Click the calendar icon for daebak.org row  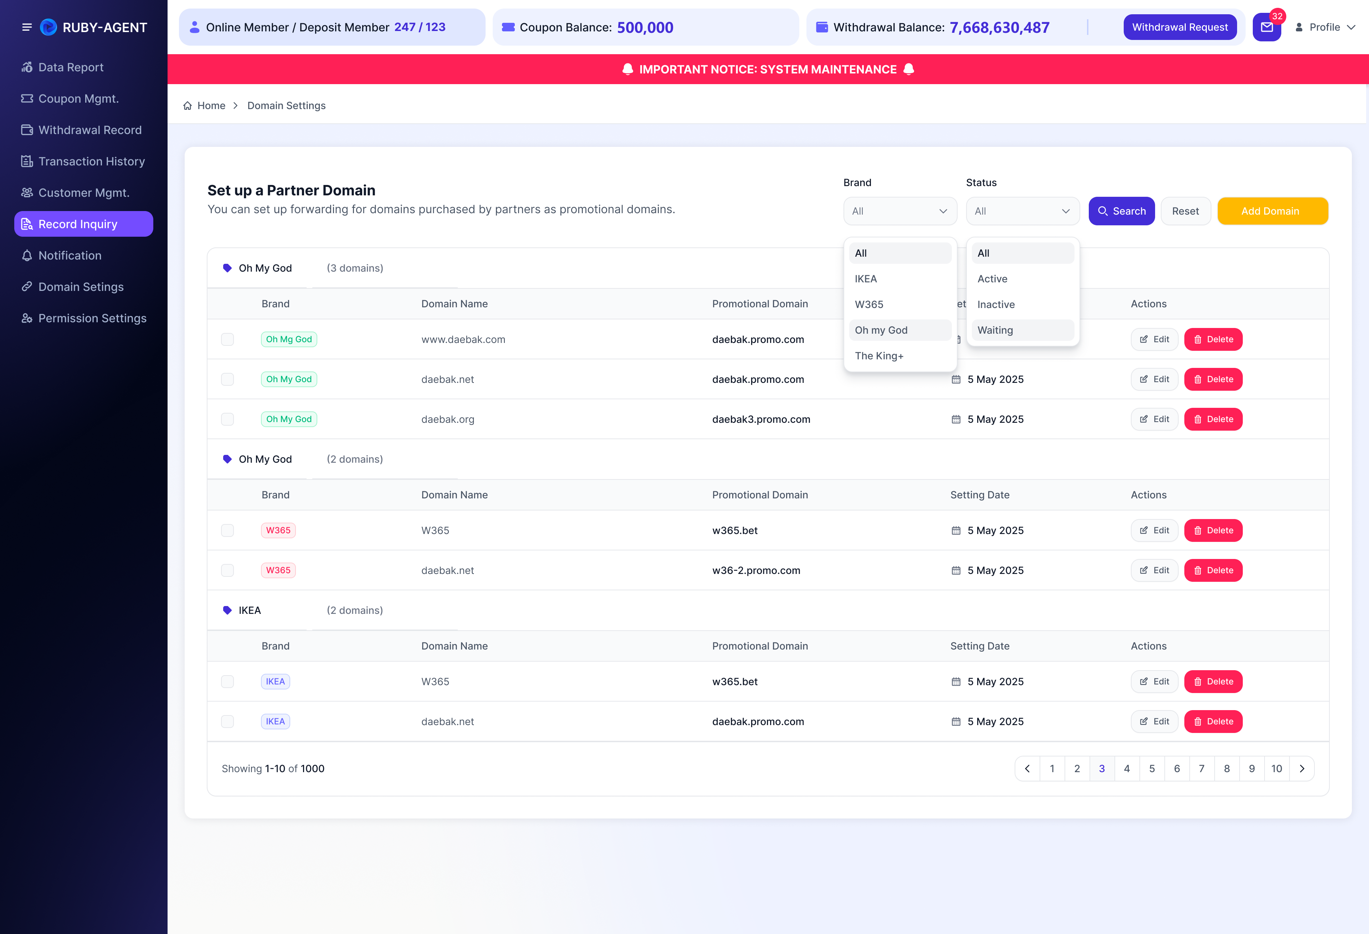click(956, 419)
